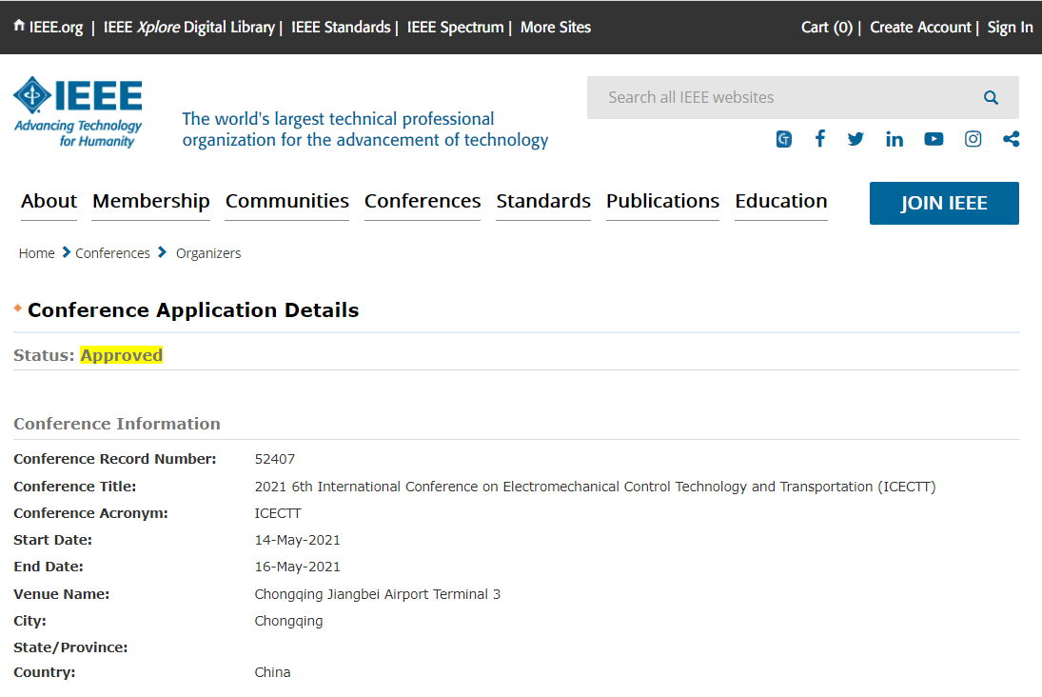
Task: Select end date 16-May-2021
Action: [297, 567]
